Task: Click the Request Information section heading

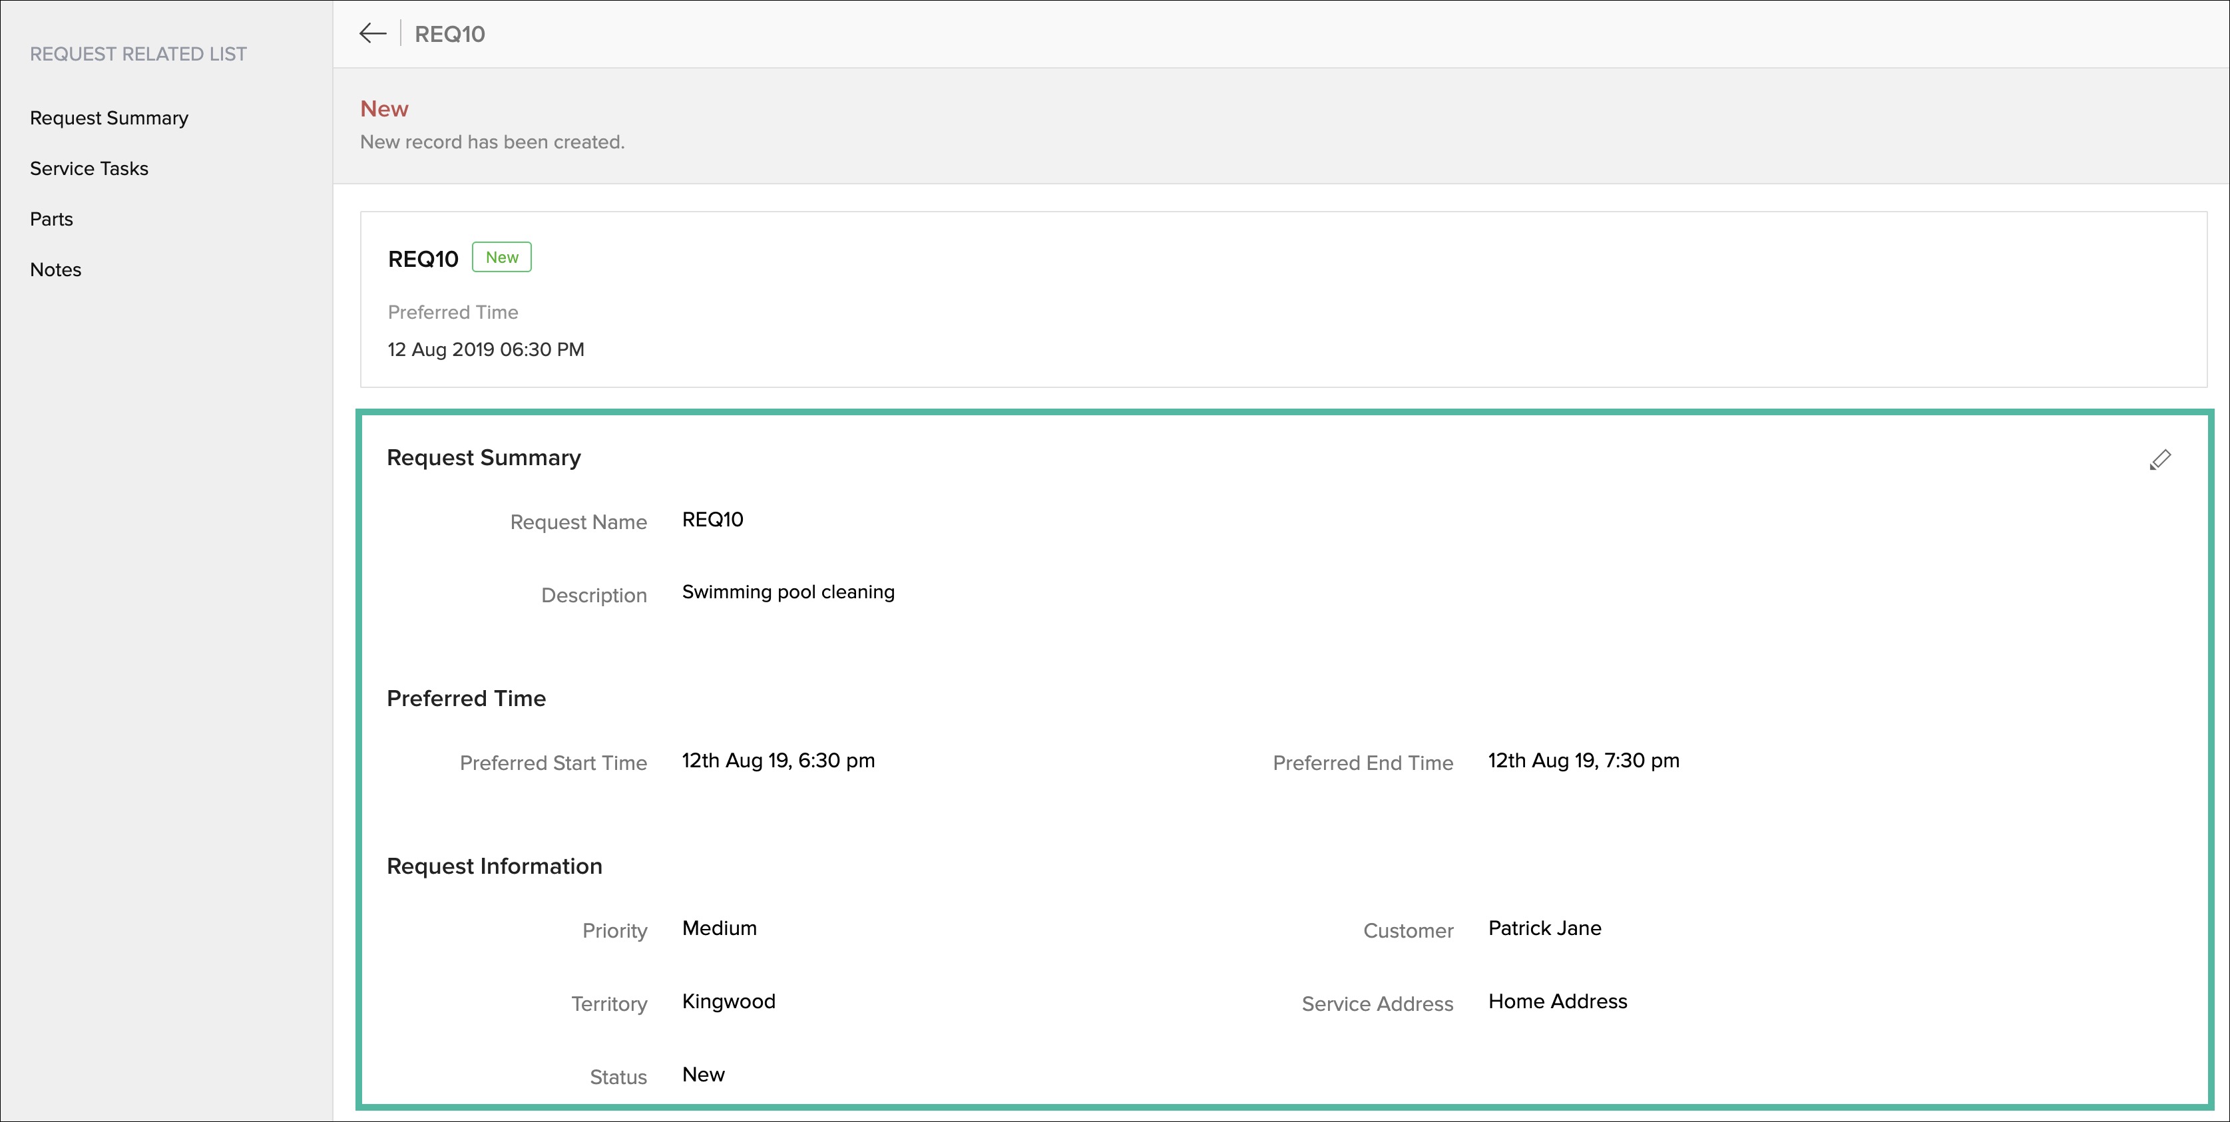Action: click(x=495, y=866)
